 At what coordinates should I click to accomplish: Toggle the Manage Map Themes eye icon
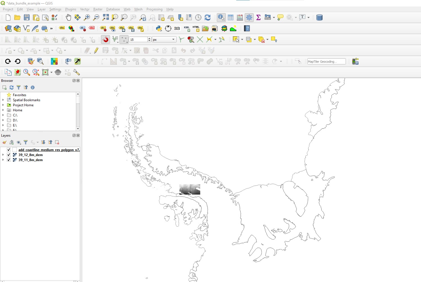[19, 142]
